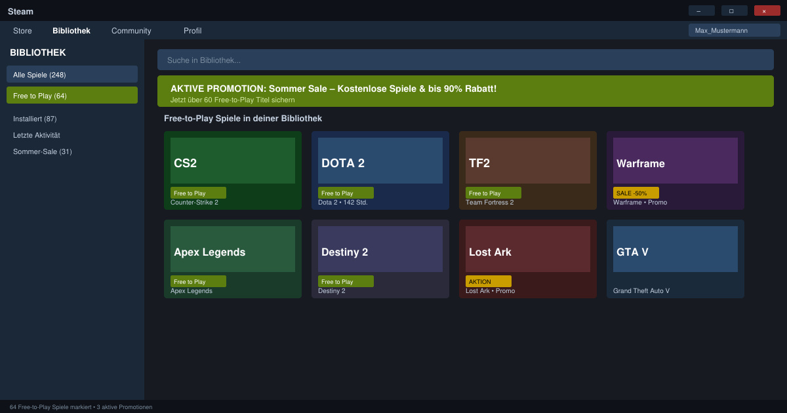Click the Free-to-Play Spiele in deiner Bibliothek heading
787x413 pixels.
click(243, 119)
